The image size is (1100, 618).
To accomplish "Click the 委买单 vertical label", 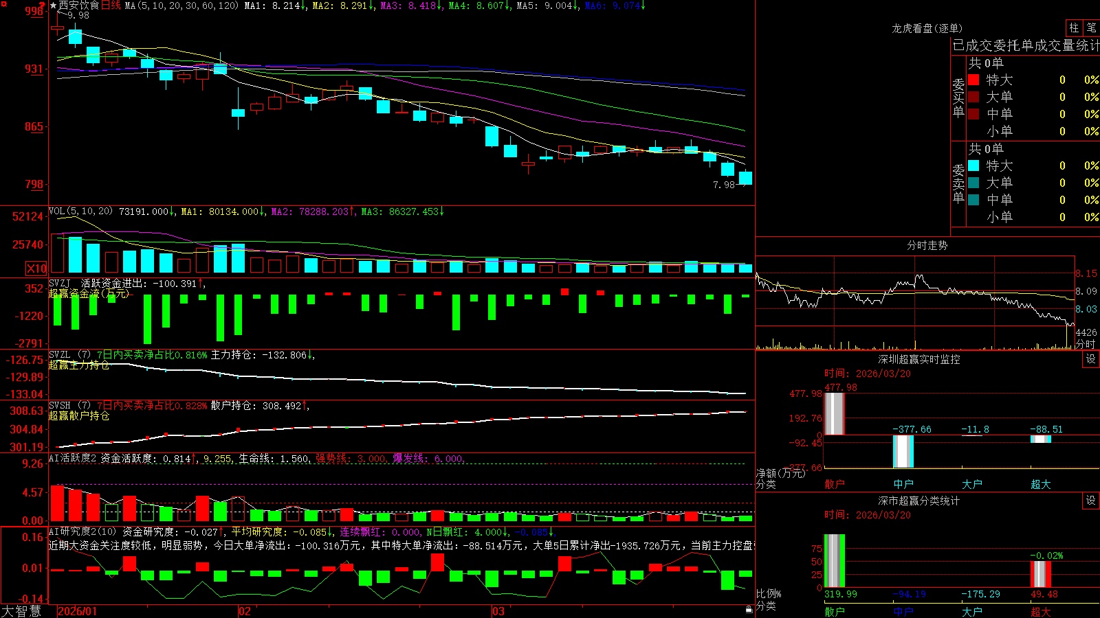I will [958, 98].
